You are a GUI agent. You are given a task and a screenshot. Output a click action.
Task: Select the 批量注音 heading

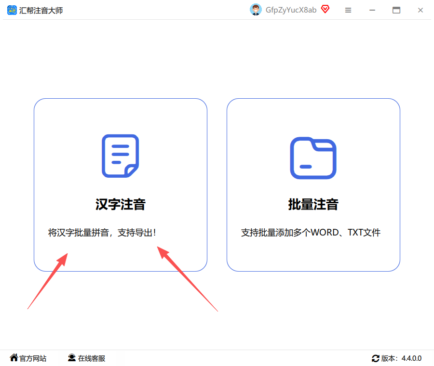pos(313,204)
